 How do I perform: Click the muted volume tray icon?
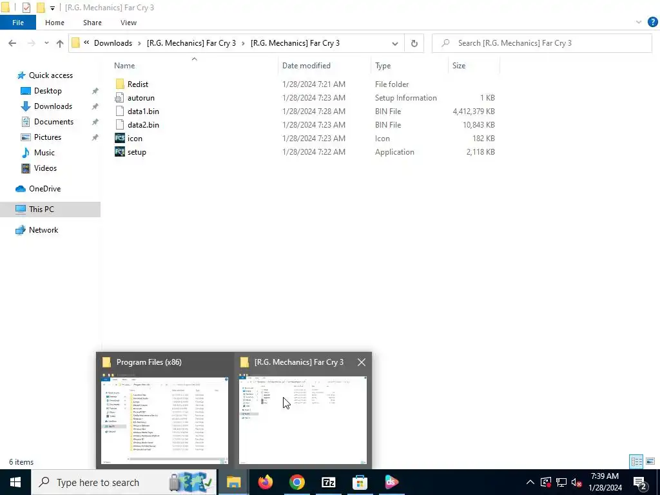point(577,482)
